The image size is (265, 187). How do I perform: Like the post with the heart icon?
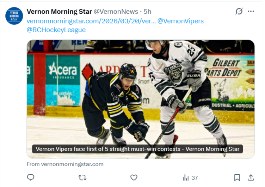(134, 178)
